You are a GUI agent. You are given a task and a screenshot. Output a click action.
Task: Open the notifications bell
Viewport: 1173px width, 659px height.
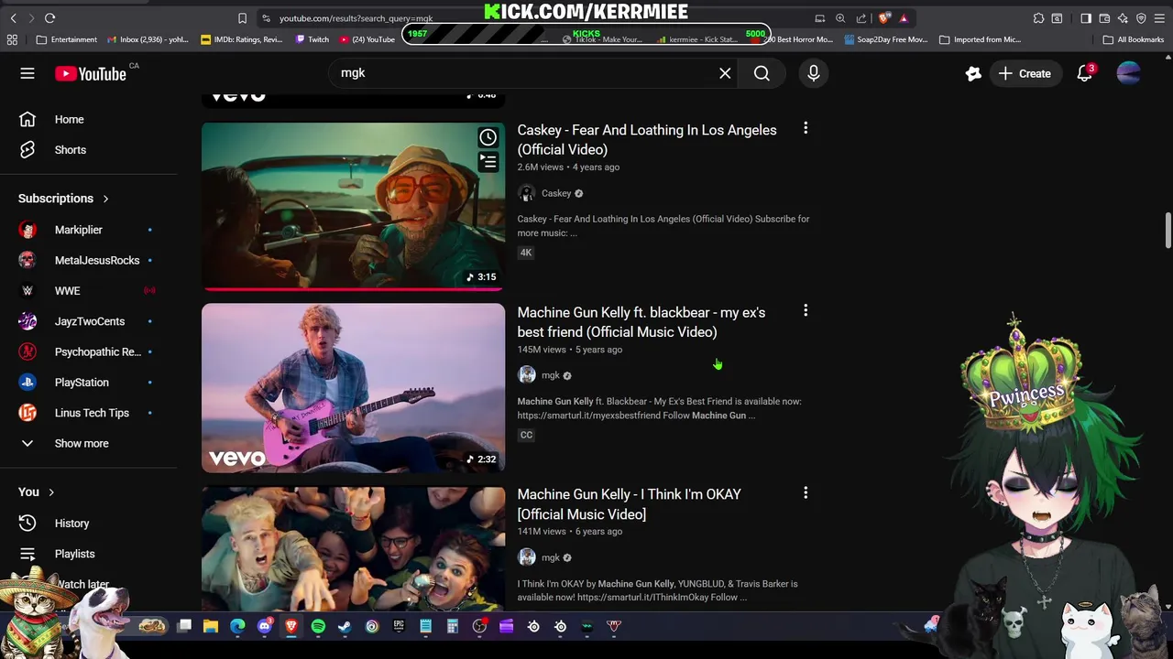(1085, 73)
